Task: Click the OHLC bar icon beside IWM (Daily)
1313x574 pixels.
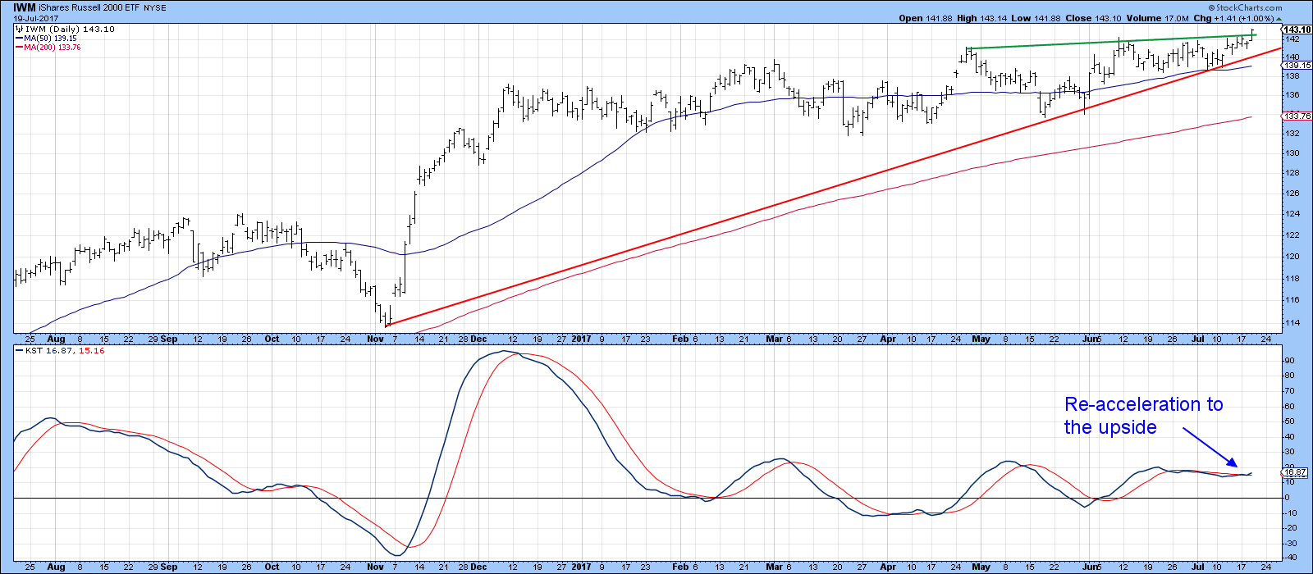Action: 20,29
